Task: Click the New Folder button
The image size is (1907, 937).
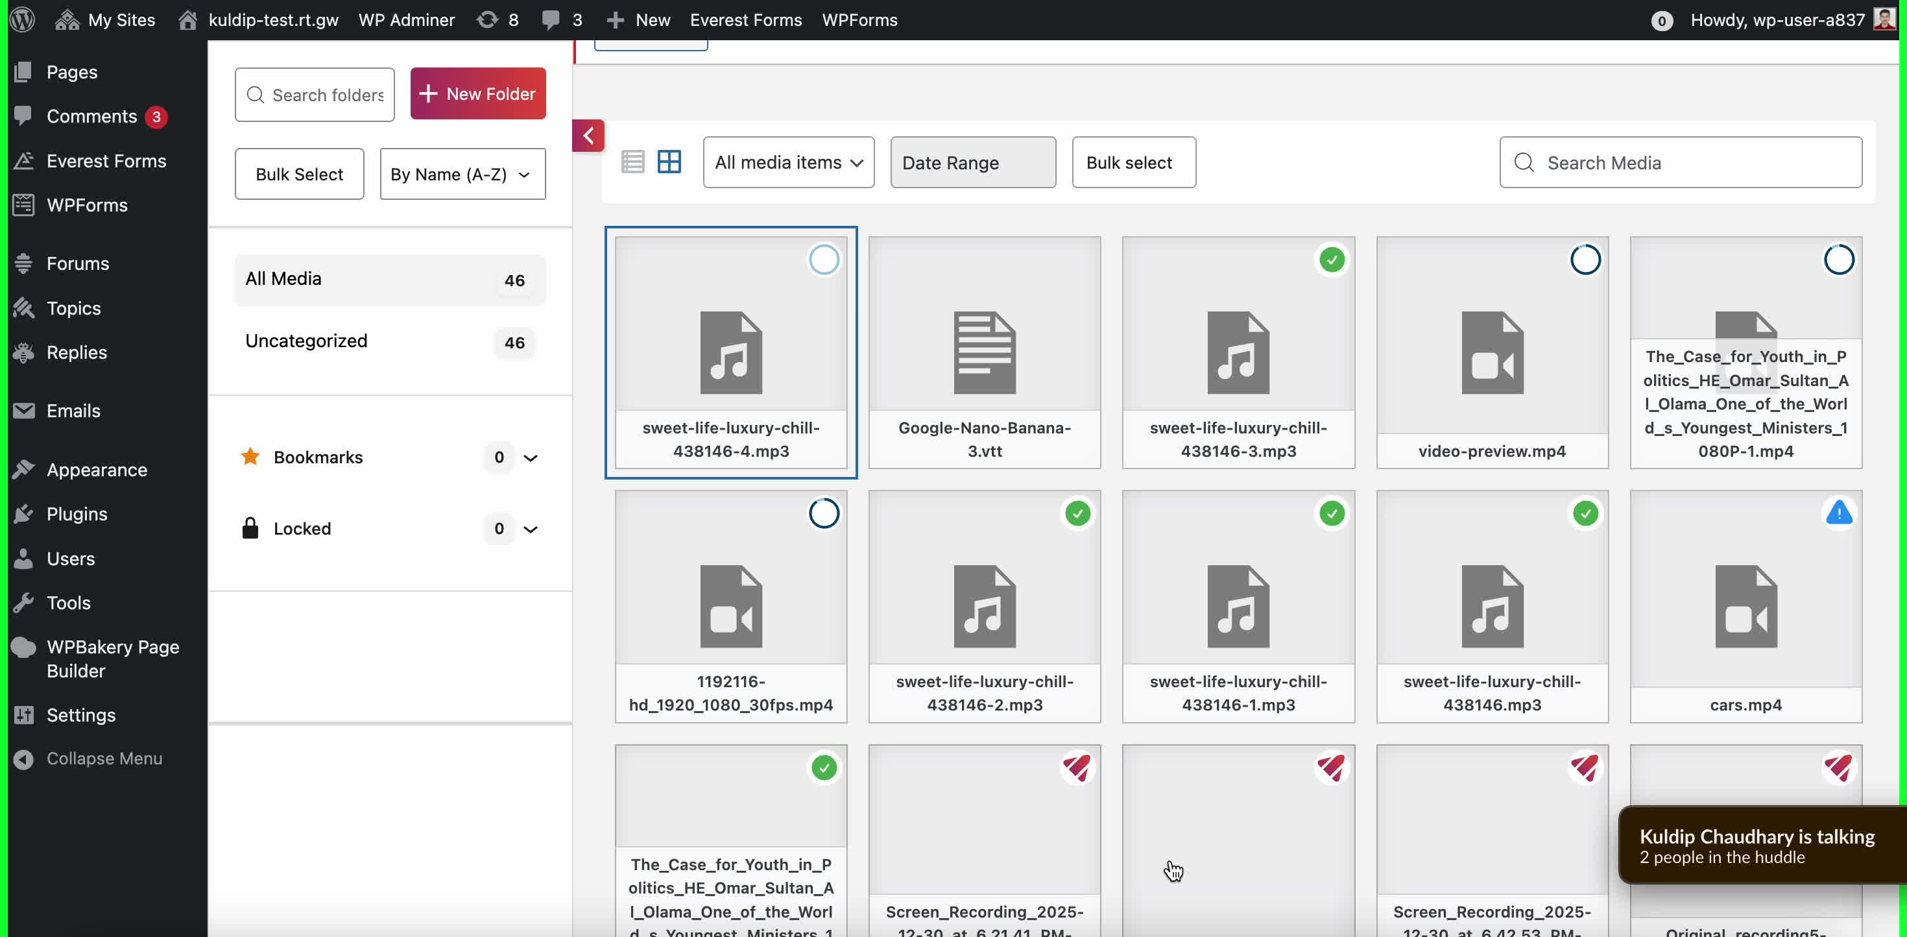Action: (477, 94)
